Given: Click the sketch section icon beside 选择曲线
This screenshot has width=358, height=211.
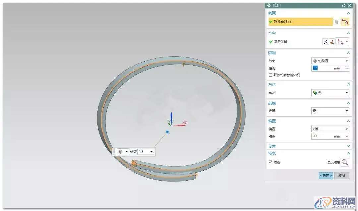Looking at the screenshot, I should click(337, 22).
